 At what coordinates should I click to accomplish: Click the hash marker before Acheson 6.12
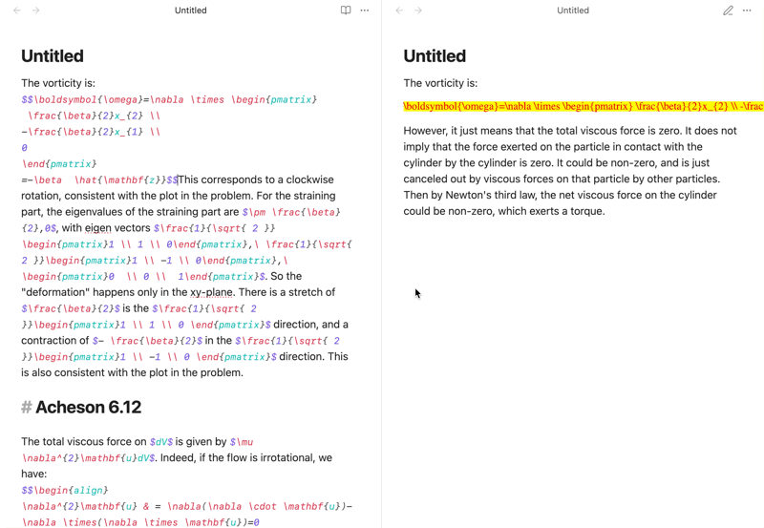tap(26, 408)
